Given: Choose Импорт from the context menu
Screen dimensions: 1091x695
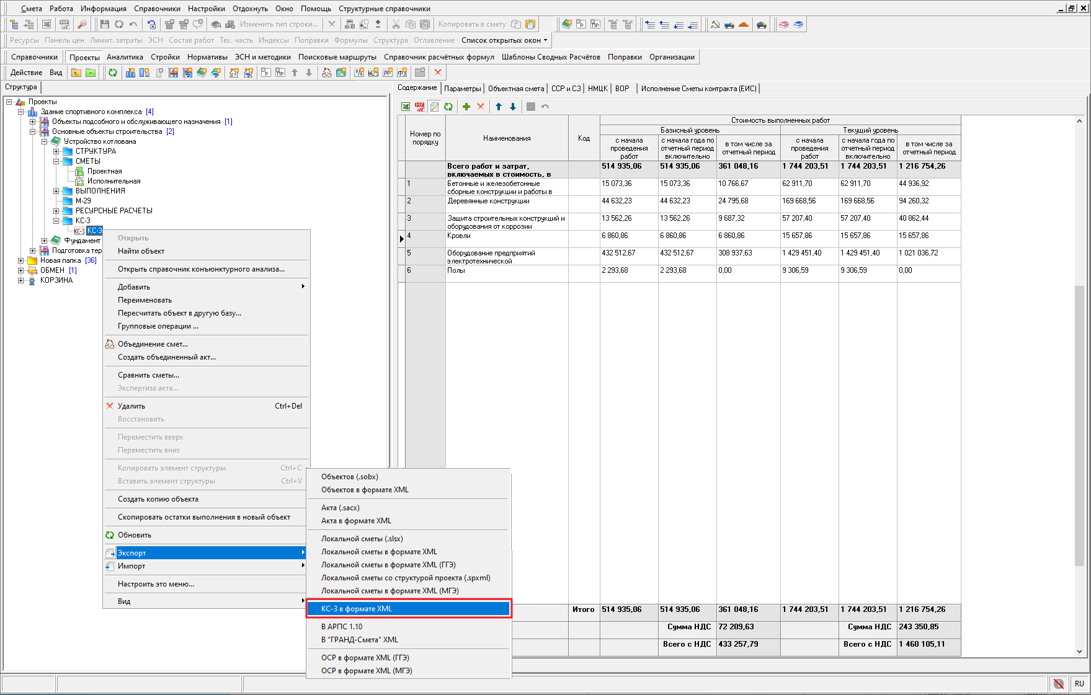Looking at the screenshot, I should click(x=131, y=566).
